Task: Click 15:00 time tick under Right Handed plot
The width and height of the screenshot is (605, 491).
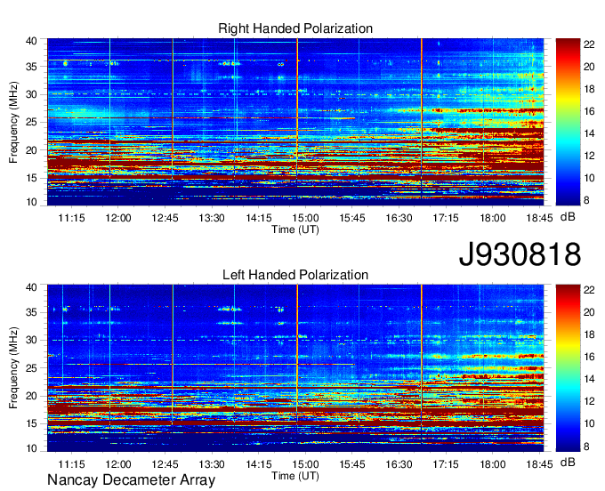Action: click(x=305, y=218)
